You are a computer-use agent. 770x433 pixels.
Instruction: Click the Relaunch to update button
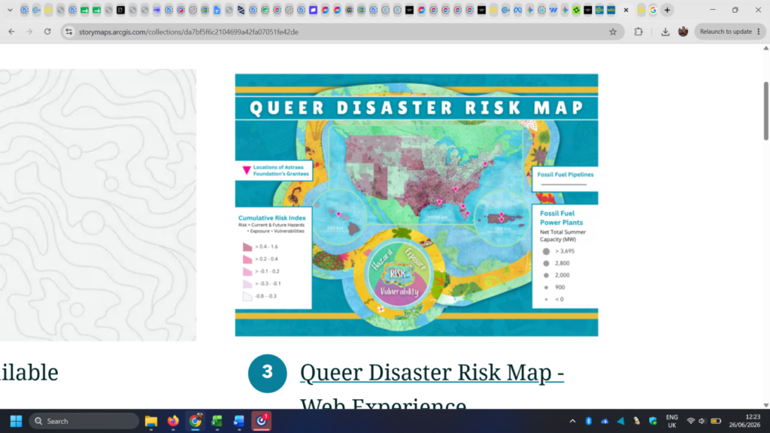click(x=726, y=32)
